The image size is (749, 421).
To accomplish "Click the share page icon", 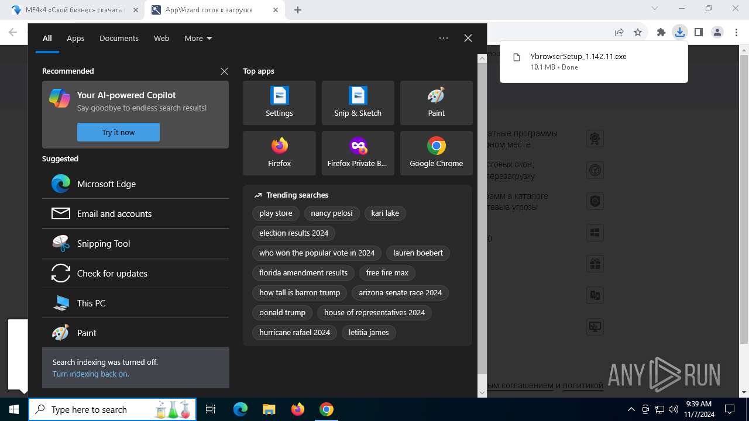I will (619, 33).
